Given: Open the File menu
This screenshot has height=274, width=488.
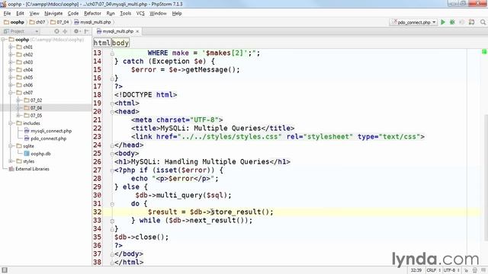Looking at the screenshot, I should coord(7,14).
